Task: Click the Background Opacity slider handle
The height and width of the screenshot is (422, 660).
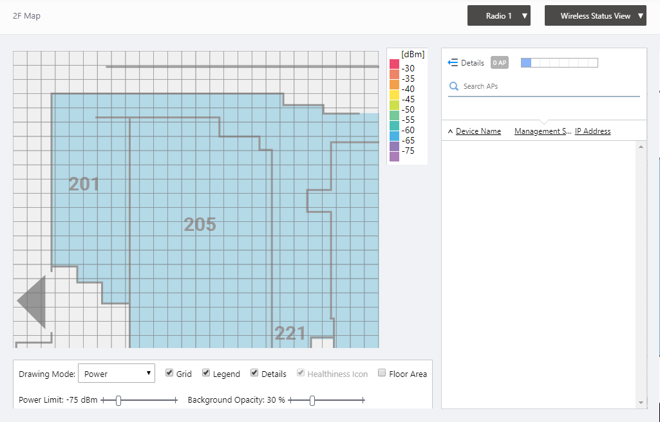Action: pyautogui.click(x=312, y=401)
